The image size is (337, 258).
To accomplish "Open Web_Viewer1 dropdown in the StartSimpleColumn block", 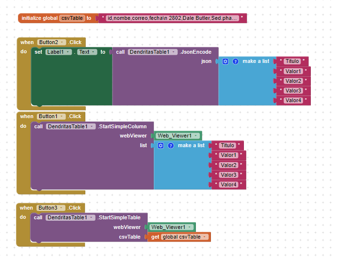I will (196, 136).
